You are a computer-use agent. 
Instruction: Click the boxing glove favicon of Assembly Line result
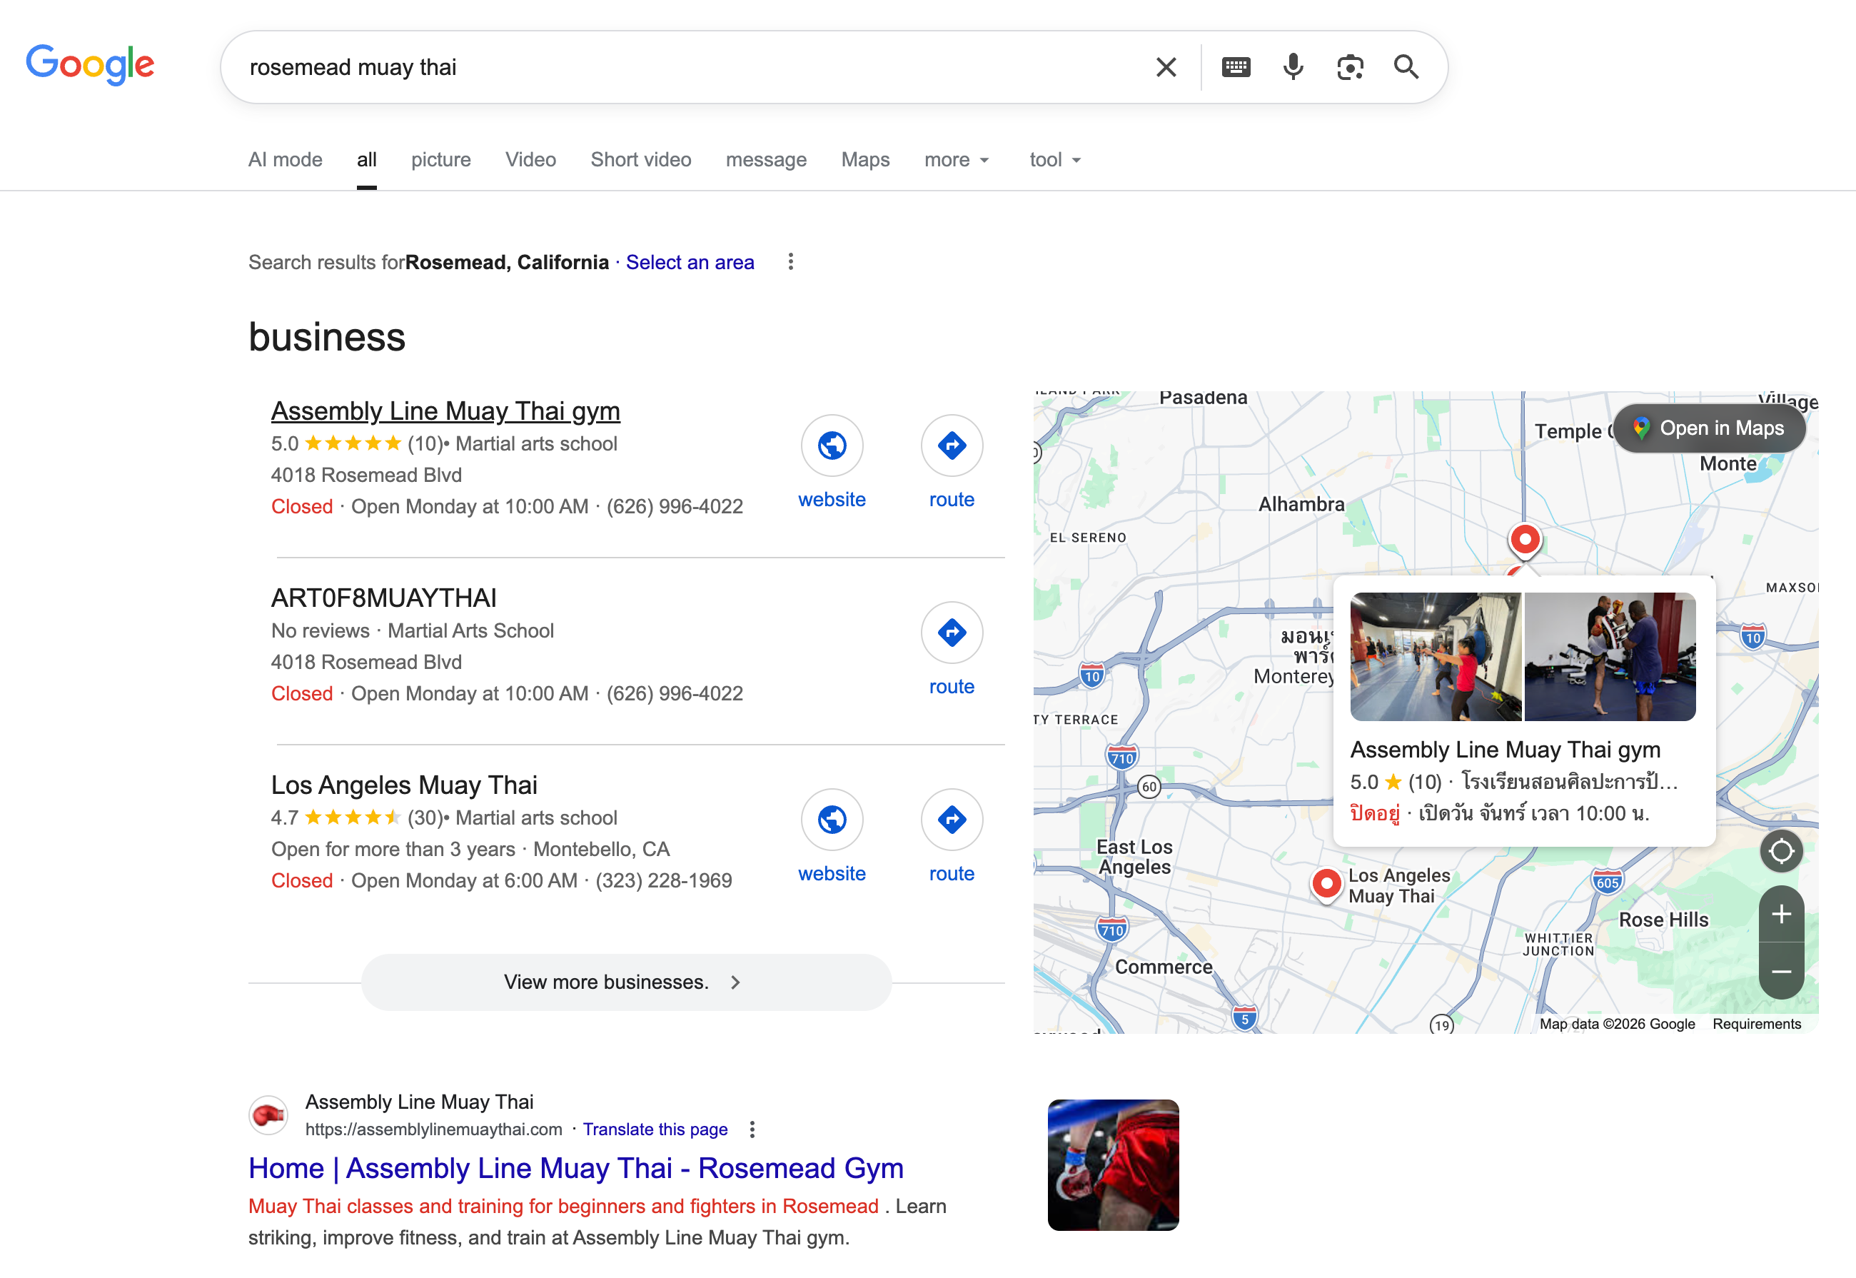tap(268, 1115)
